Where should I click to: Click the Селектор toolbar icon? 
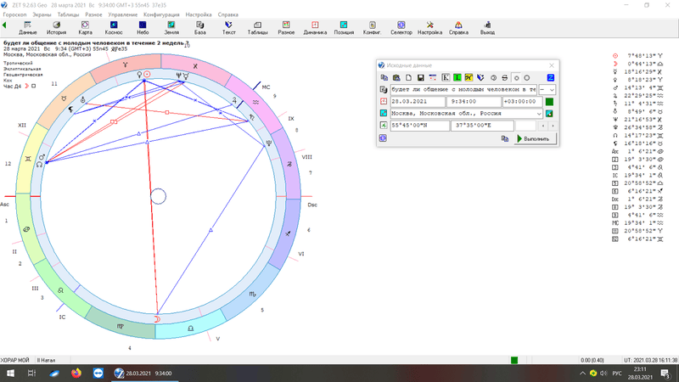point(401,28)
